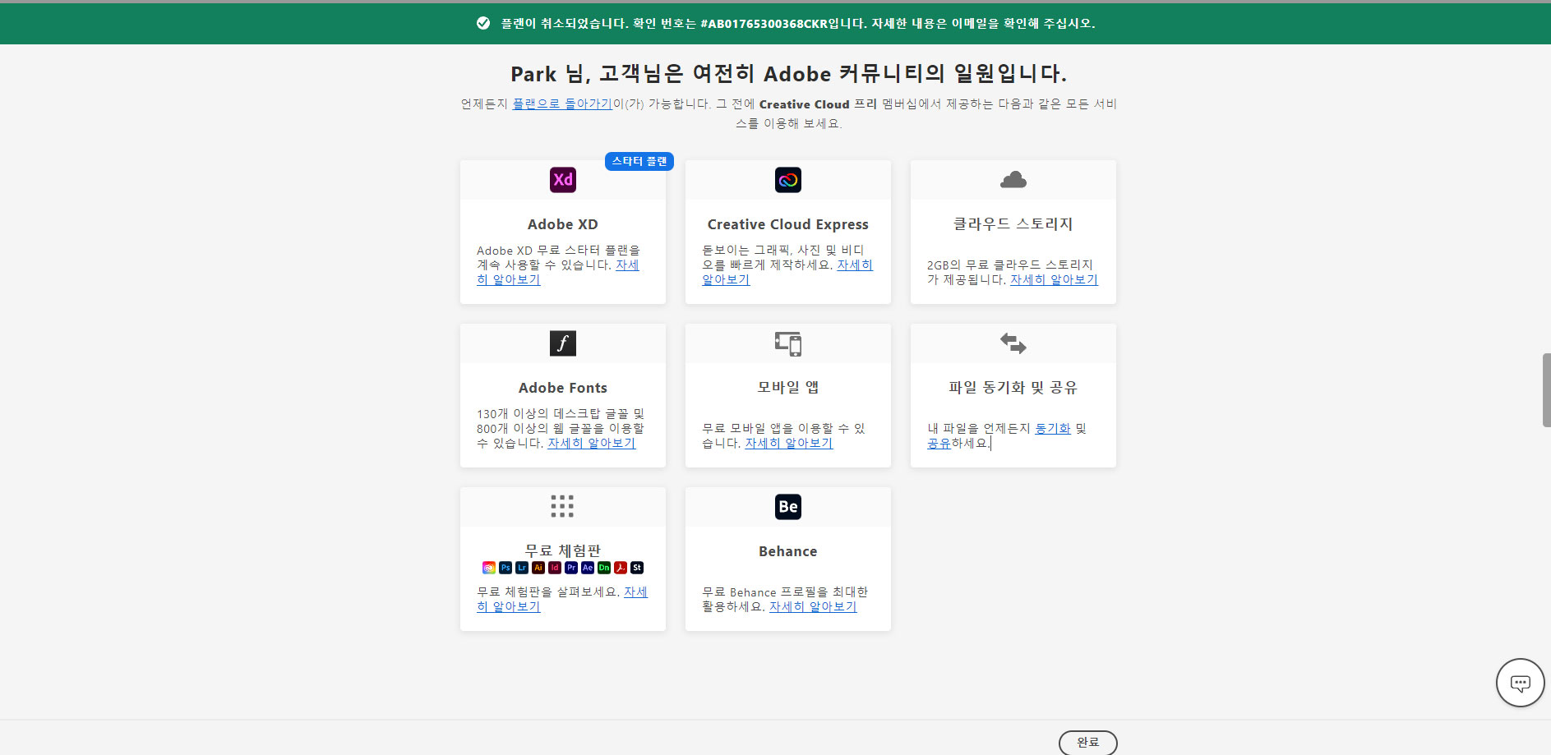Click the 파일 동기화 및 공유 title
The image size is (1551, 755).
click(x=1013, y=387)
